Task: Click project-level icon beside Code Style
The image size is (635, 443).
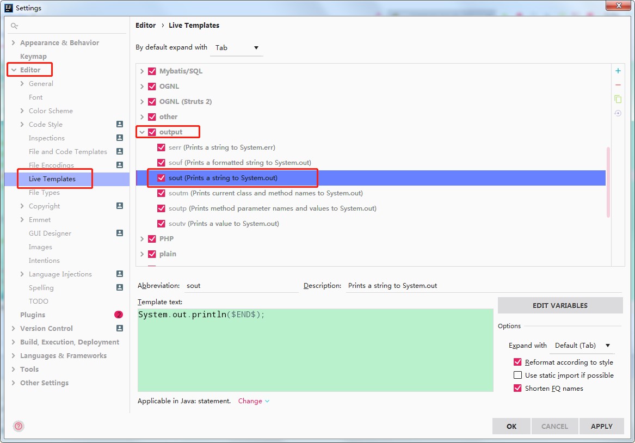Action: coord(120,124)
